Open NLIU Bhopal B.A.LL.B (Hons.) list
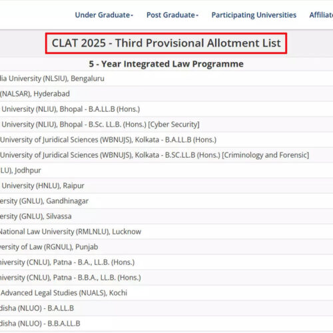The height and width of the screenshot is (333, 333). 70,109
